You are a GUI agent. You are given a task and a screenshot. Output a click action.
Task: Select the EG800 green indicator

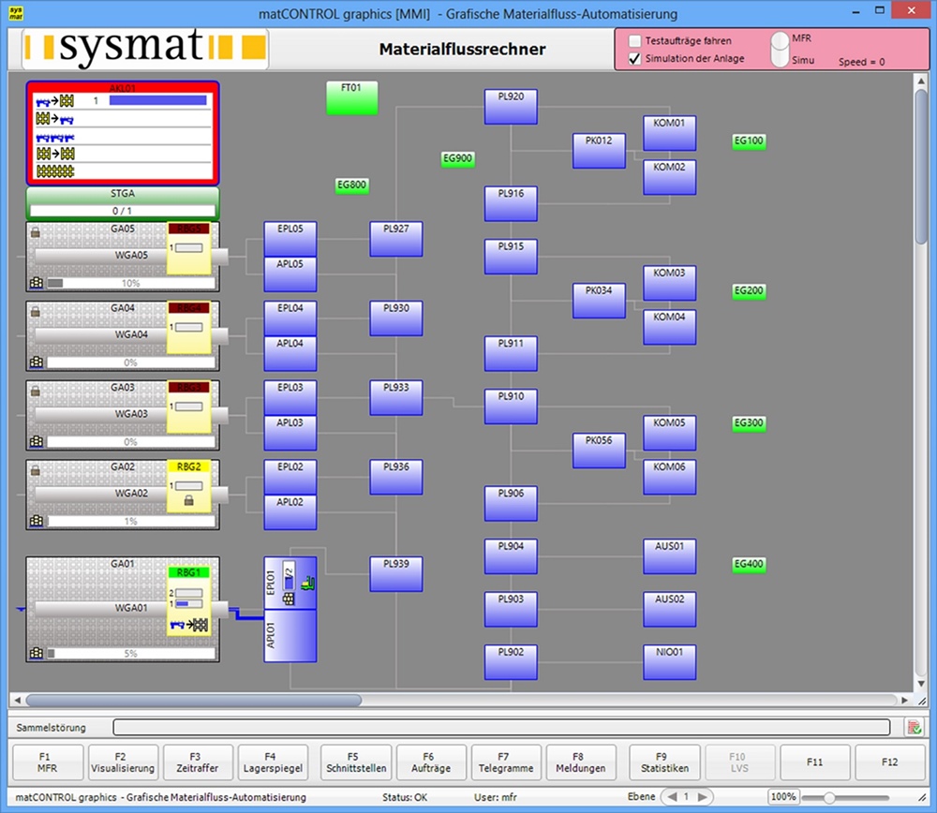coord(351,185)
